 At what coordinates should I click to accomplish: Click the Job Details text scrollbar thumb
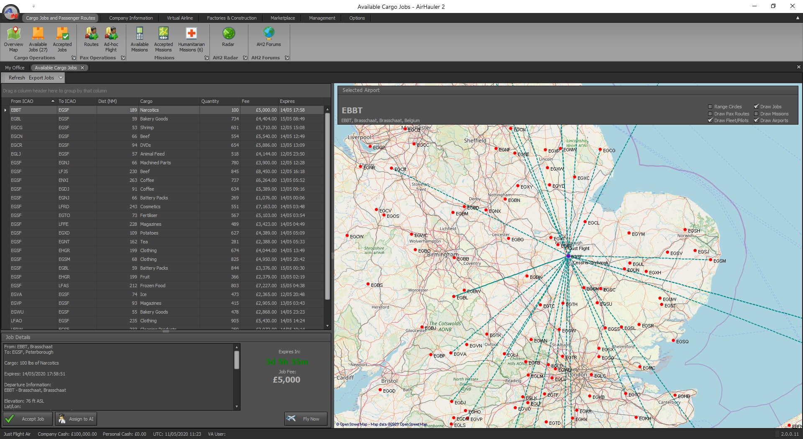[237, 360]
